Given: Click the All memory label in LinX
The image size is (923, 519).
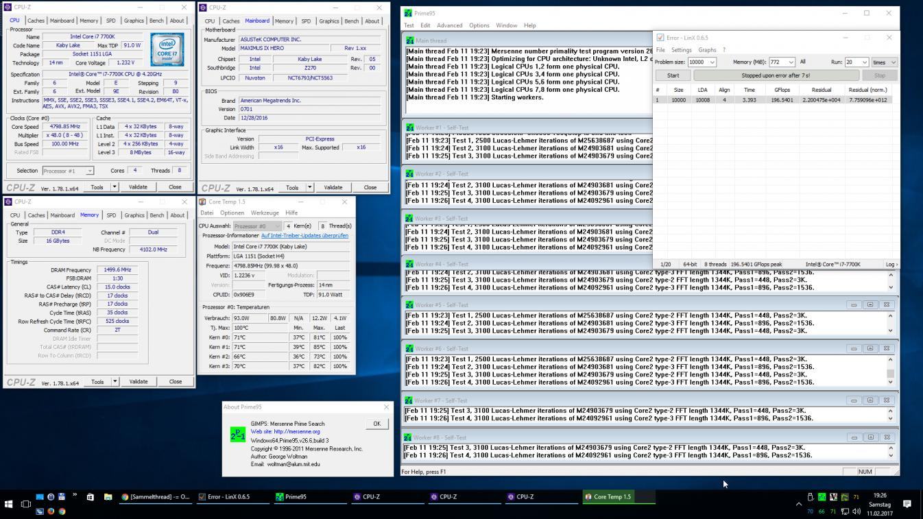Looking at the screenshot, I should (802, 62).
